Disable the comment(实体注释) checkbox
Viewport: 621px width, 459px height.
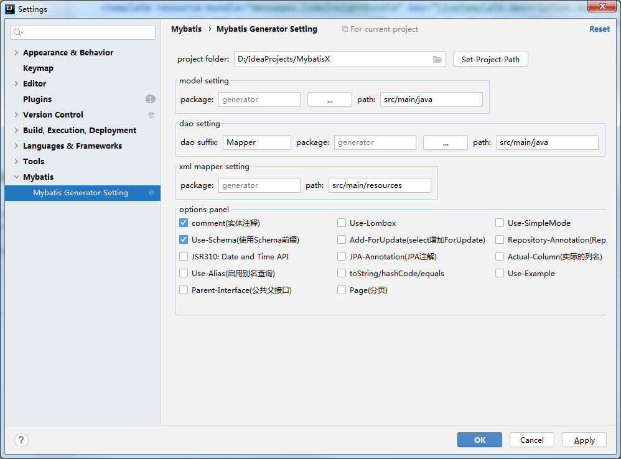[184, 223]
